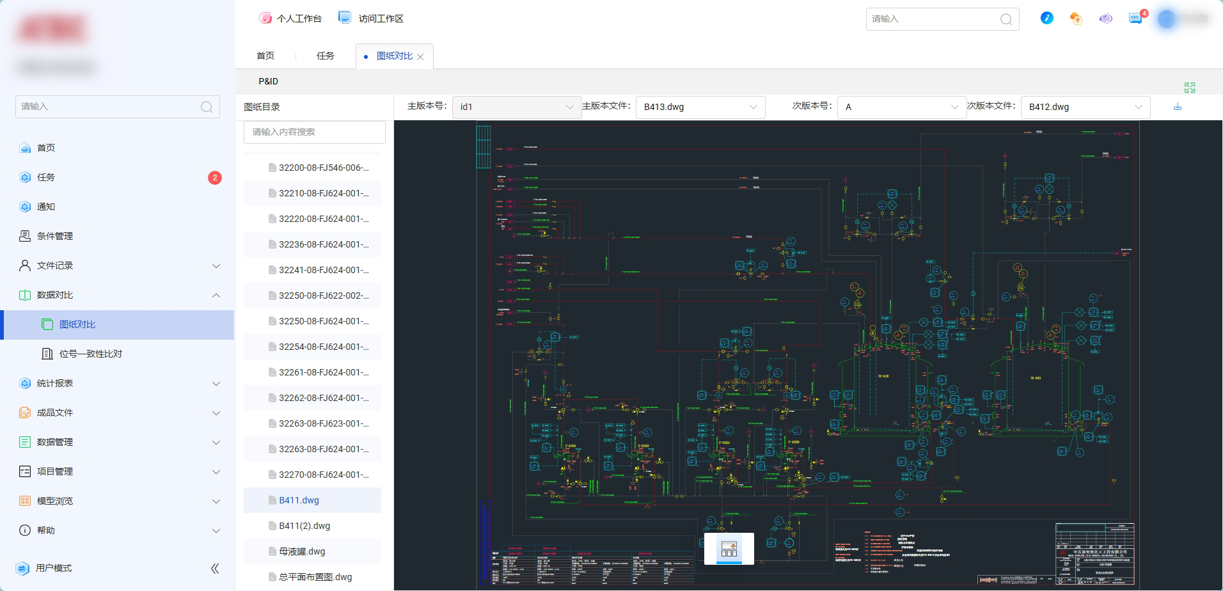Click 请输入内容搜索 drawing search field
This screenshot has width=1223, height=591.
314,132
